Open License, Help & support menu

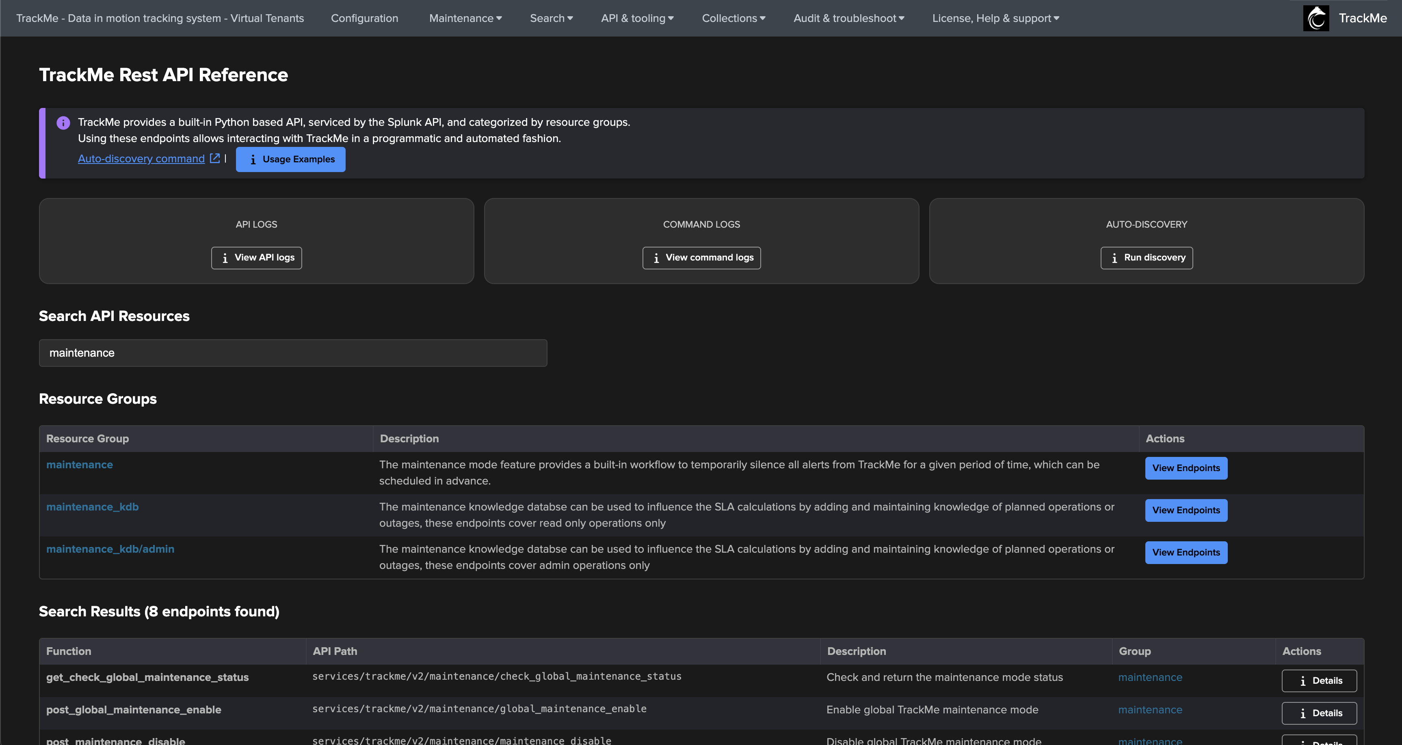995,18
